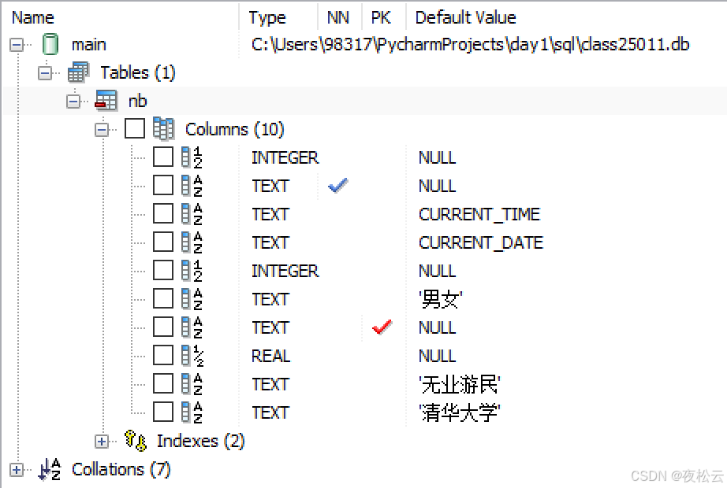Collapse the nb table node
The width and height of the screenshot is (727, 488).
click(73, 102)
